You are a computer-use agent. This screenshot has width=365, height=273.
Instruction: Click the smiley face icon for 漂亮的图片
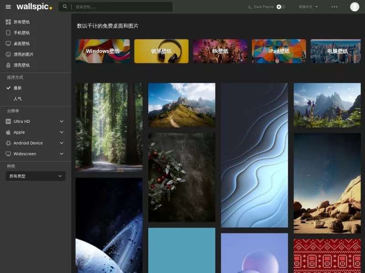tap(8, 54)
